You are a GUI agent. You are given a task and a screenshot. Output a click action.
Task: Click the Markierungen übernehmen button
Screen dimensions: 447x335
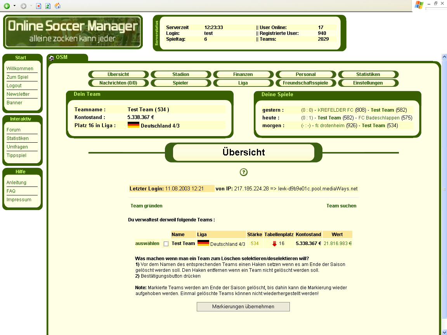point(243,307)
